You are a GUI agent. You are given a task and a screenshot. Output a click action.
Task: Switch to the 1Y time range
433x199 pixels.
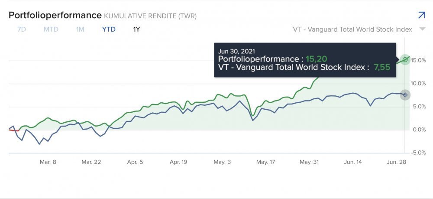tap(136, 29)
